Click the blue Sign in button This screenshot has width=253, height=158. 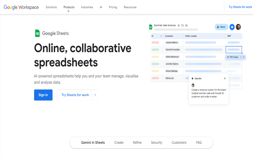point(43,95)
